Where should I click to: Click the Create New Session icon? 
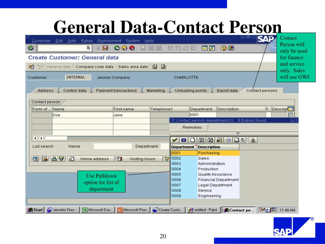pyautogui.click(x=205, y=48)
